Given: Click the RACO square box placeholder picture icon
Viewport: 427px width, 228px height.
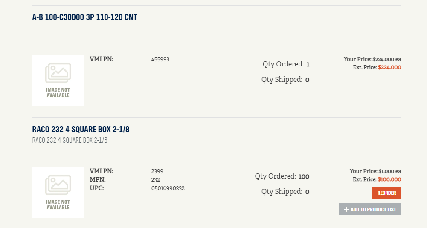Looking at the screenshot, I should 58,185.
